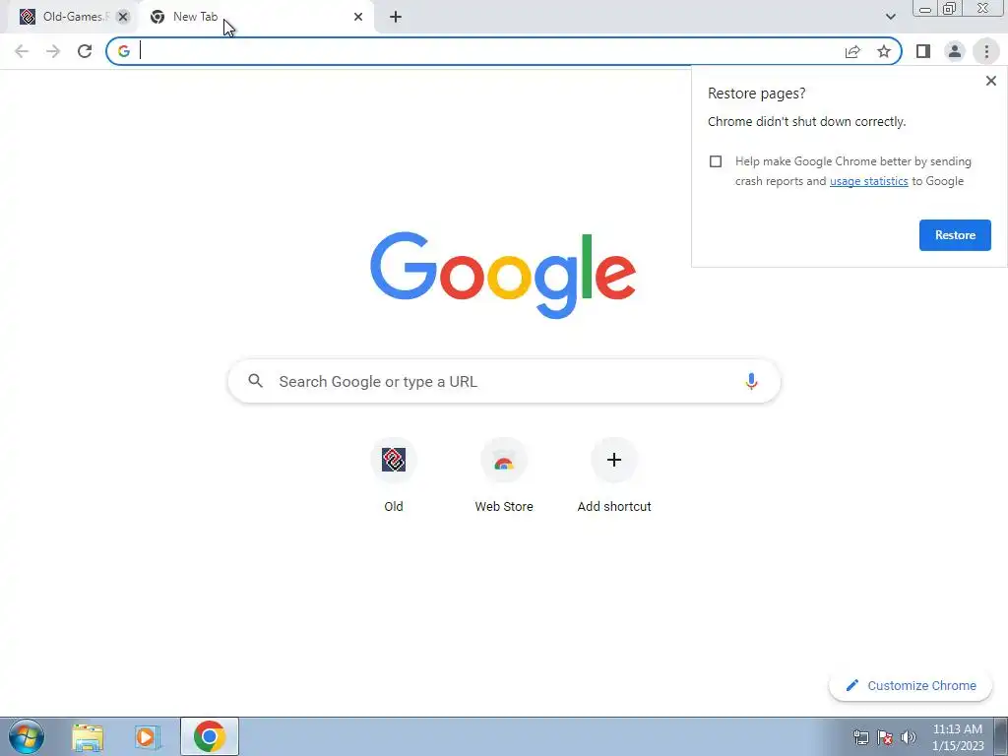Open the volume speaker tray icon
This screenshot has height=756, width=1008.
[909, 737]
